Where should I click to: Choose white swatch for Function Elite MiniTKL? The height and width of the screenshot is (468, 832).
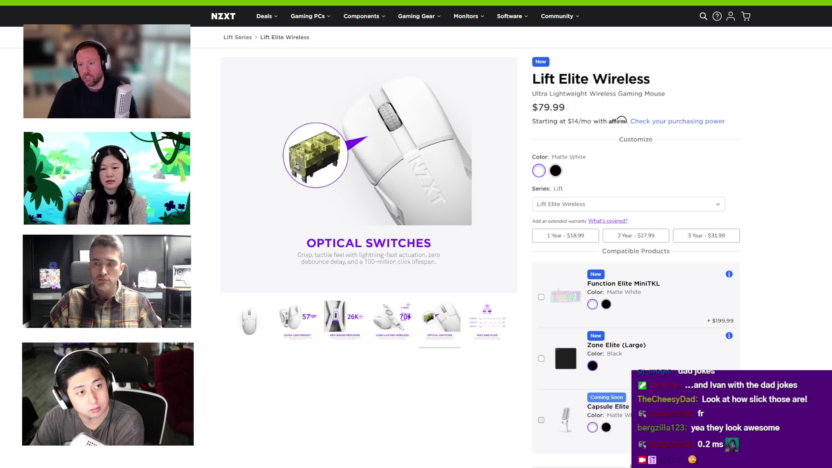pos(592,304)
